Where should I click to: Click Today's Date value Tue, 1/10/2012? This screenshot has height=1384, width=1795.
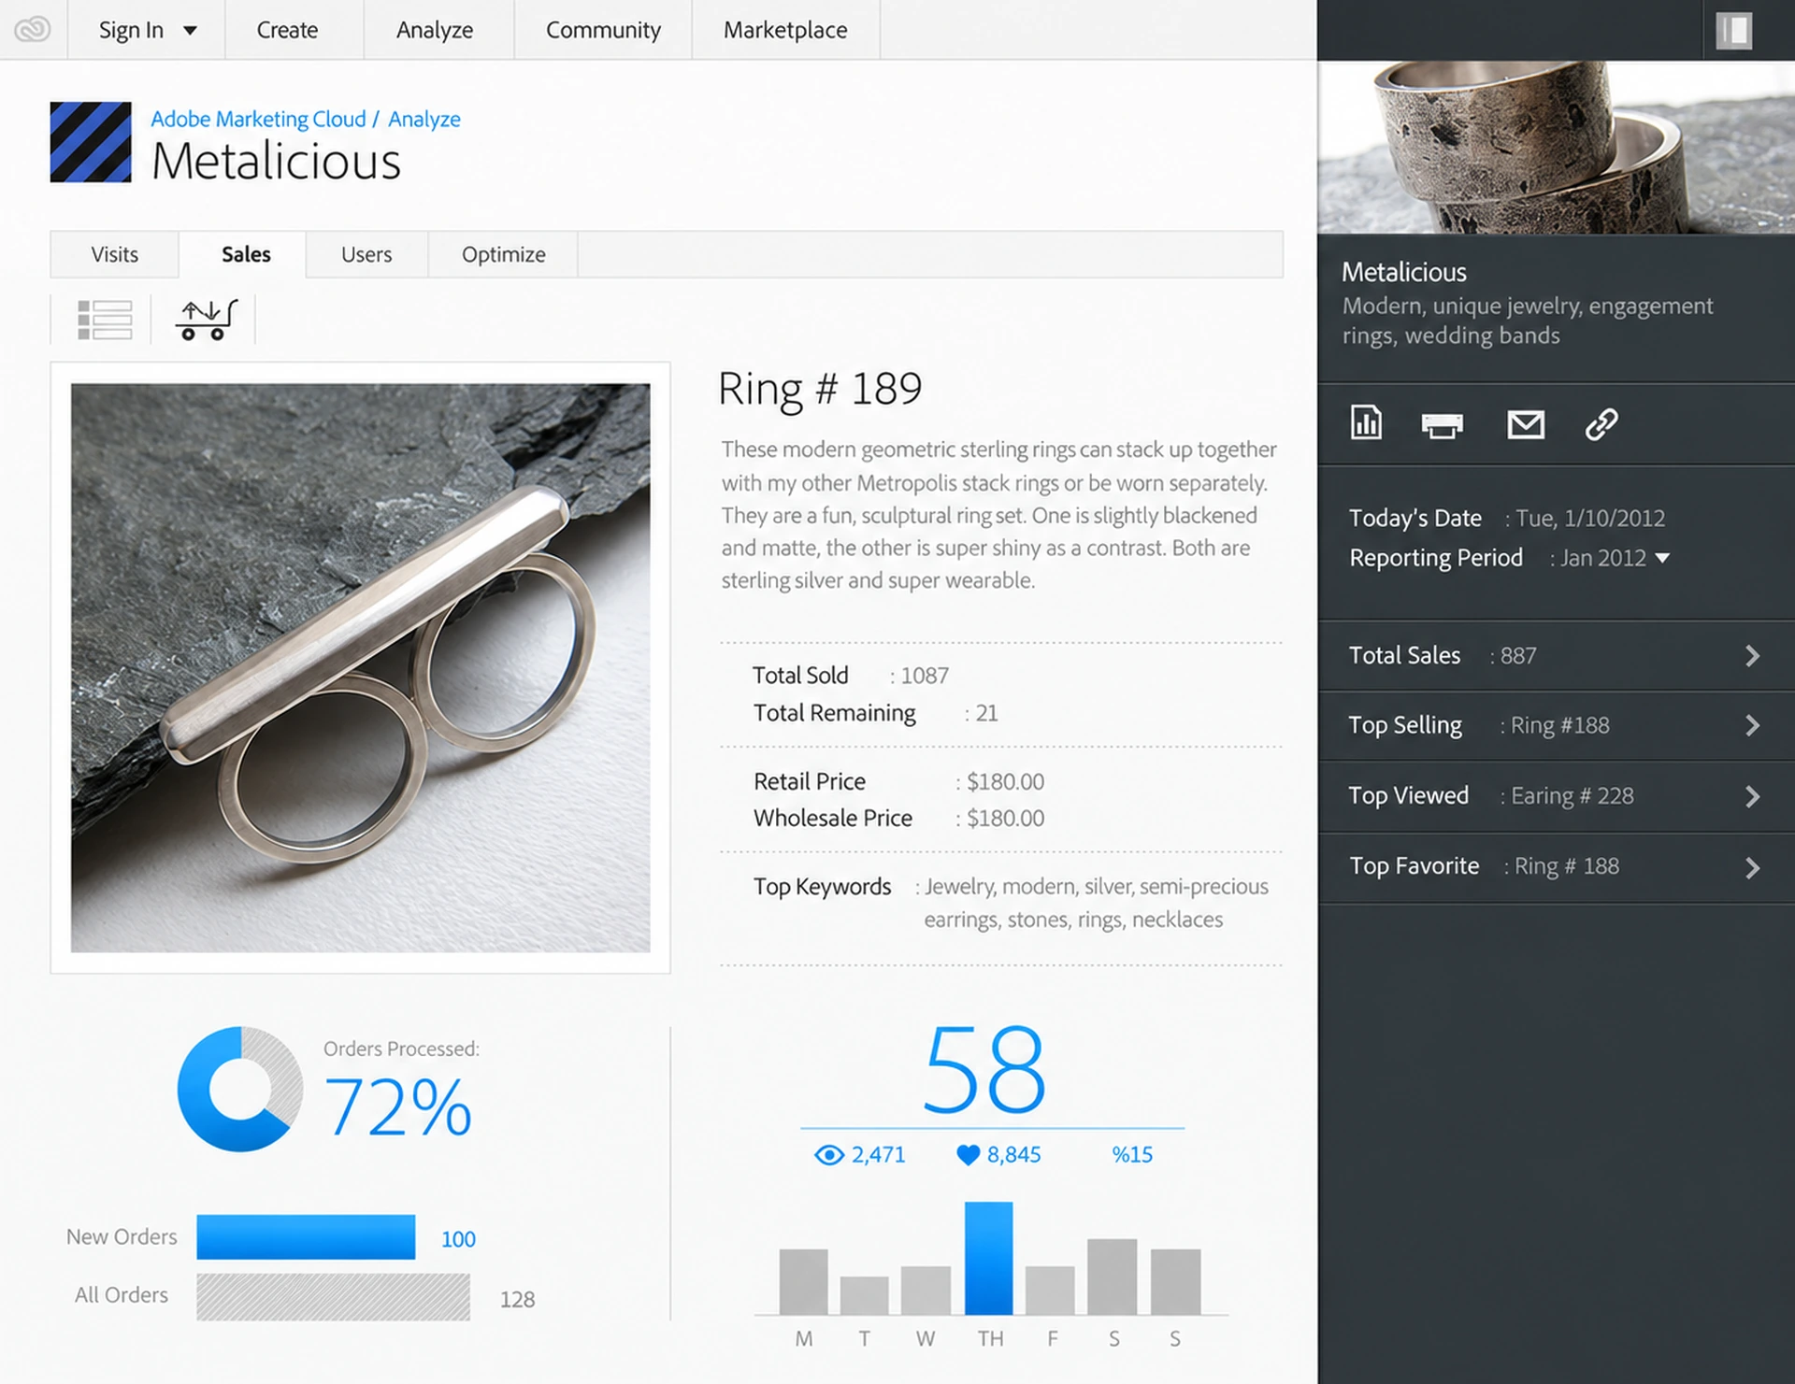pos(1590,519)
